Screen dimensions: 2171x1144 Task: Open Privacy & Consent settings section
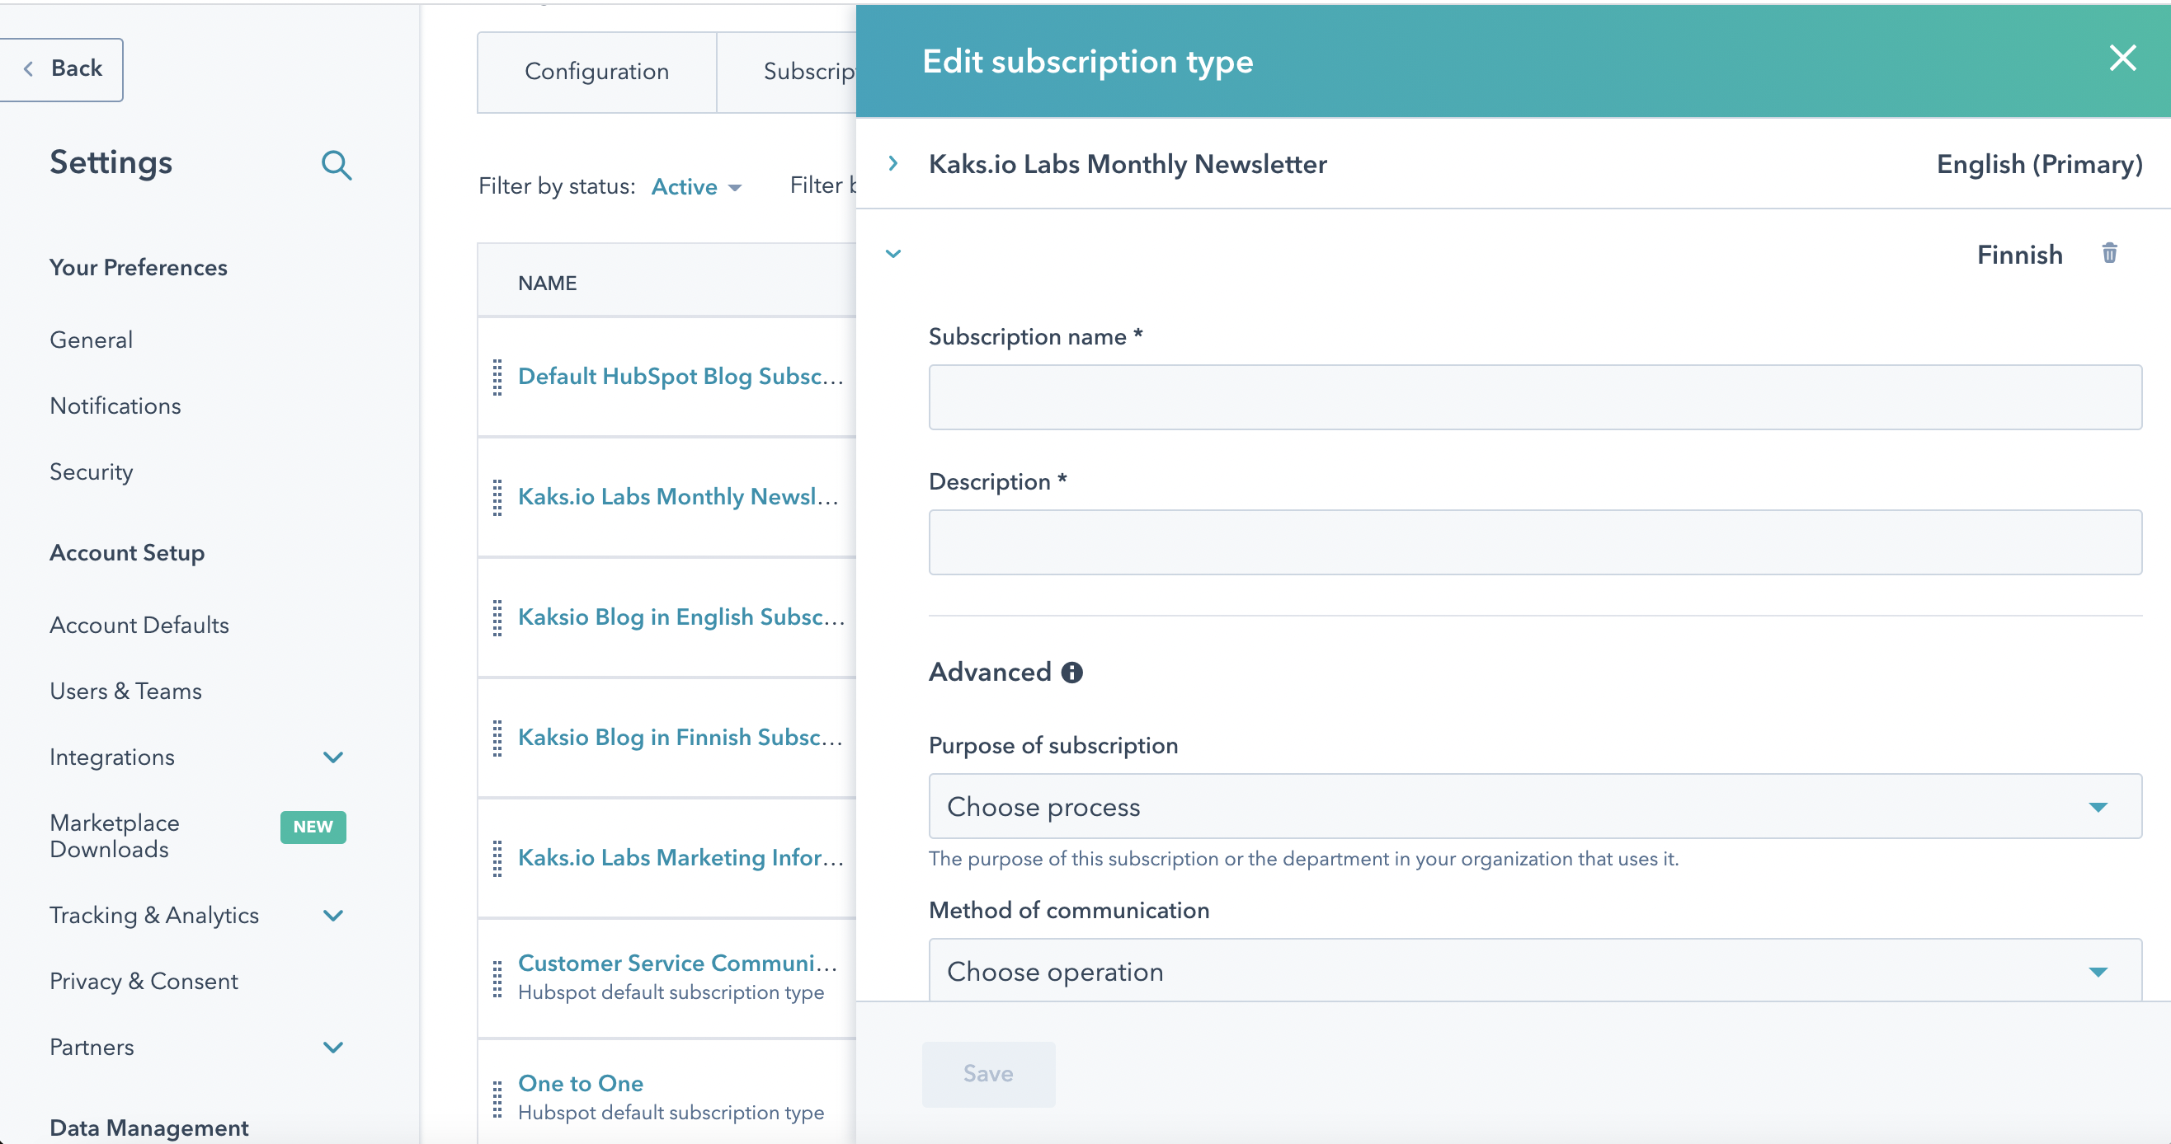(x=144, y=980)
